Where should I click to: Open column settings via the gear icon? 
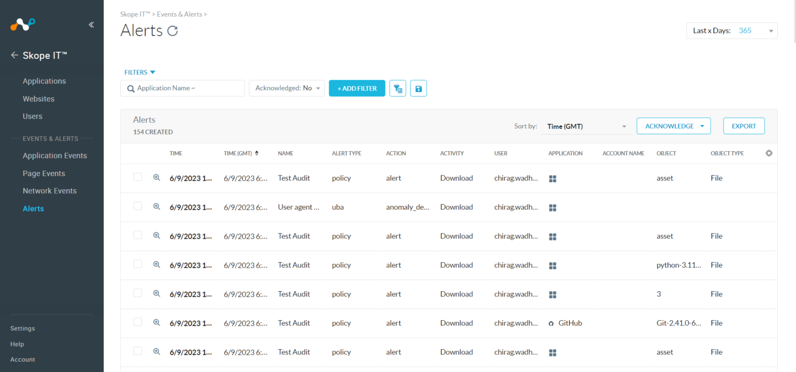[769, 153]
